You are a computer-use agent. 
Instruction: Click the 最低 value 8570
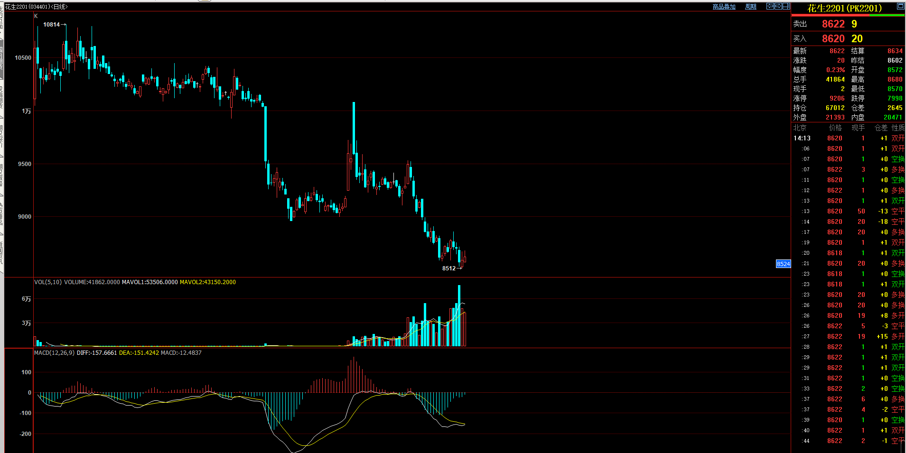tap(895, 89)
